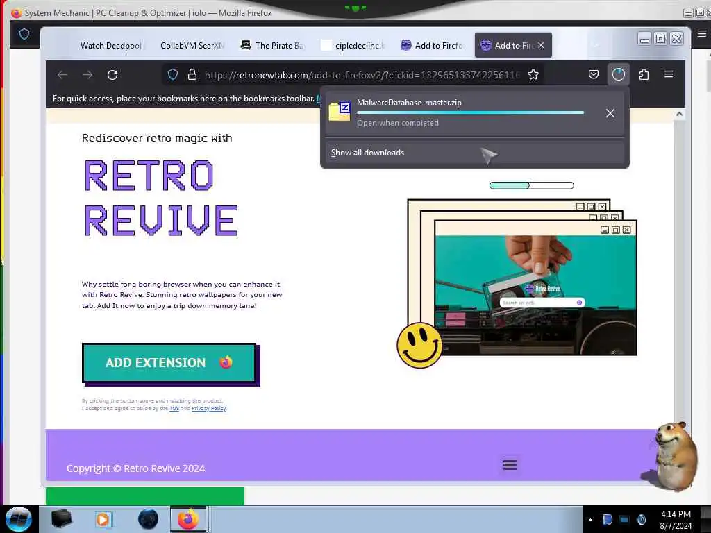This screenshot has width=711, height=533.
Task: Click the forward arrow in inner Firefox
Action: [87, 75]
